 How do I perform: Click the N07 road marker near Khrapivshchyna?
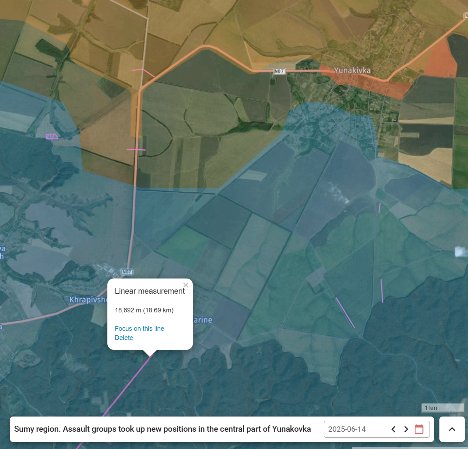coord(127,272)
